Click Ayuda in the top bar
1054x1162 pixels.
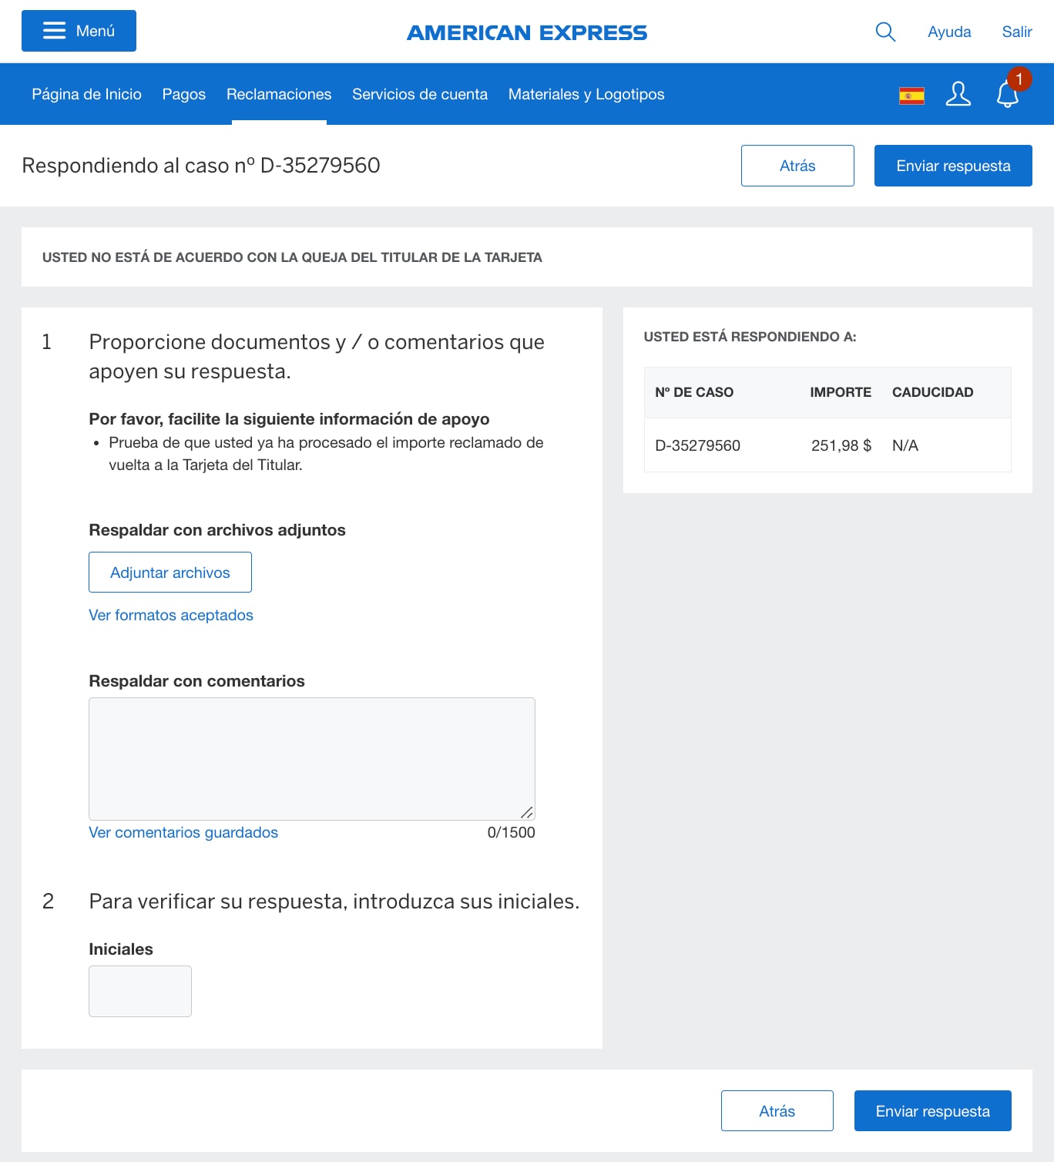[949, 32]
